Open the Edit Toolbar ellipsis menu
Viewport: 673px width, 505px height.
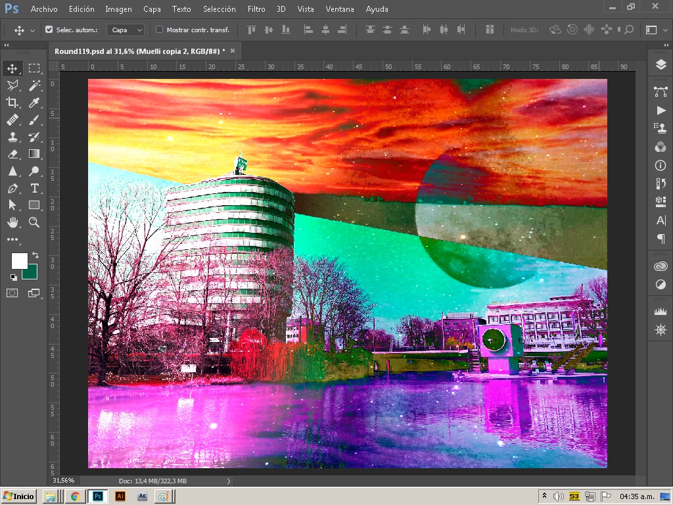pos(12,239)
